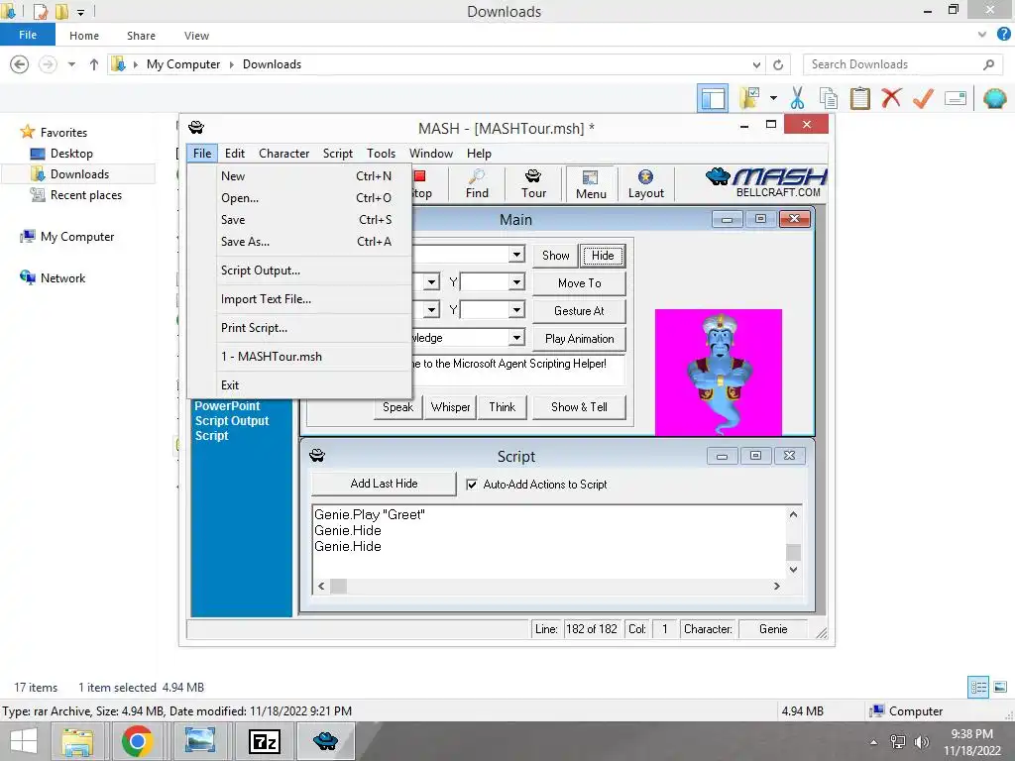Open the photo viewer taskbar icon
The width and height of the screenshot is (1015, 761).
click(x=200, y=741)
